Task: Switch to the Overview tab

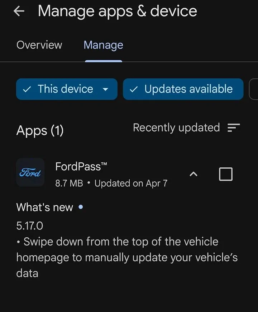Action: tap(39, 45)
